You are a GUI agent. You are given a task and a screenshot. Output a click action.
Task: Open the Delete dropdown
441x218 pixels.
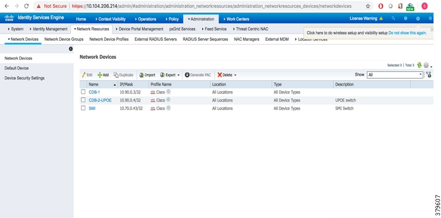coord(227,75)
